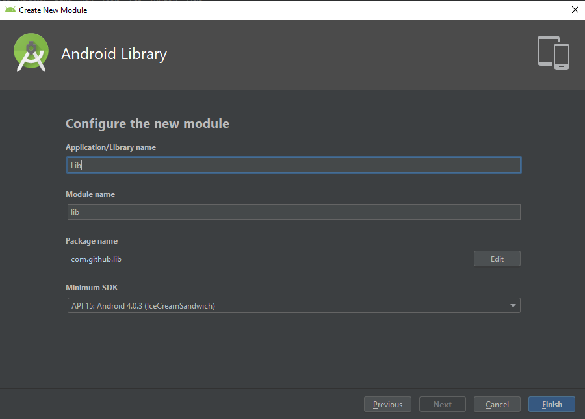Screen dimensions: 585x419
Task: Click the phone outline in the device icon
Action: (x=563, y=57)
